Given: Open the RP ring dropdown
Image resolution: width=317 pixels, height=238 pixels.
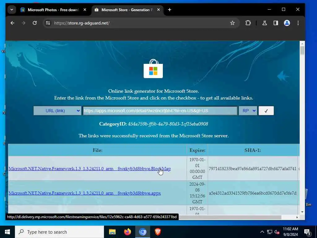Looking at the screenshot, I should point(248,111).
